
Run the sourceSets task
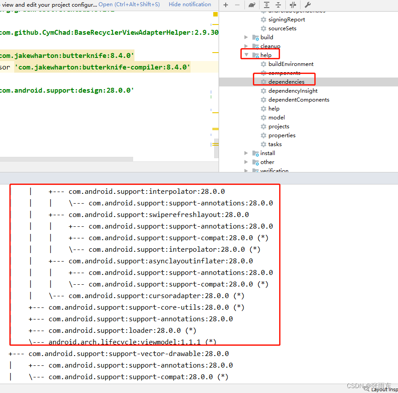282,28
